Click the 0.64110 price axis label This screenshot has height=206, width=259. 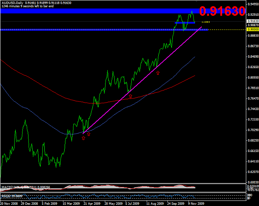coord(253,161)
